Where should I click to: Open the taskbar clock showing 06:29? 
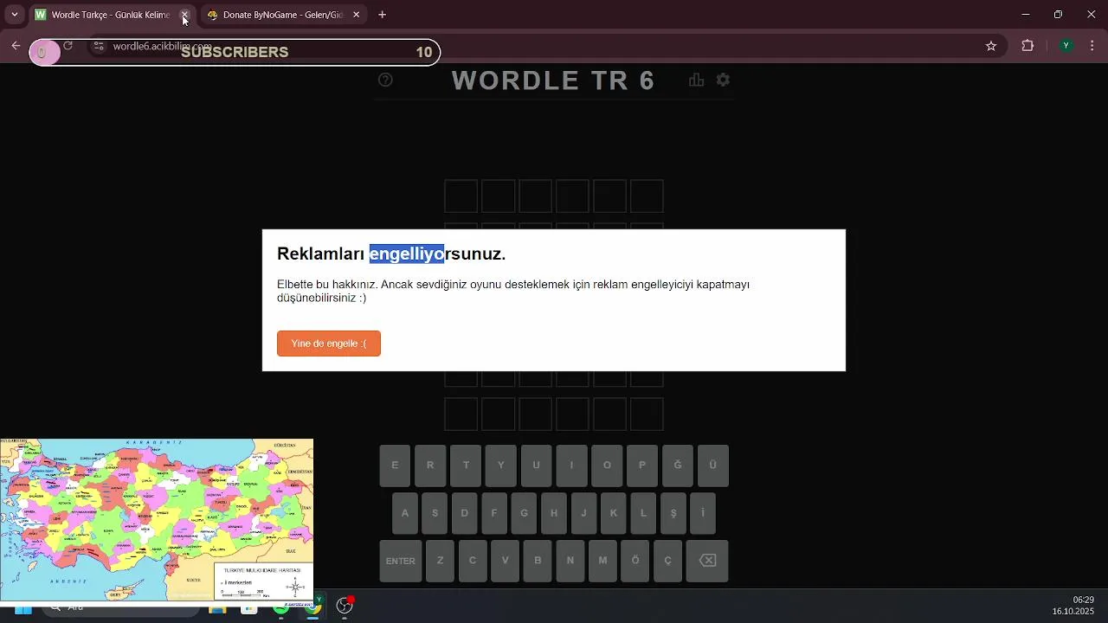1073,606
